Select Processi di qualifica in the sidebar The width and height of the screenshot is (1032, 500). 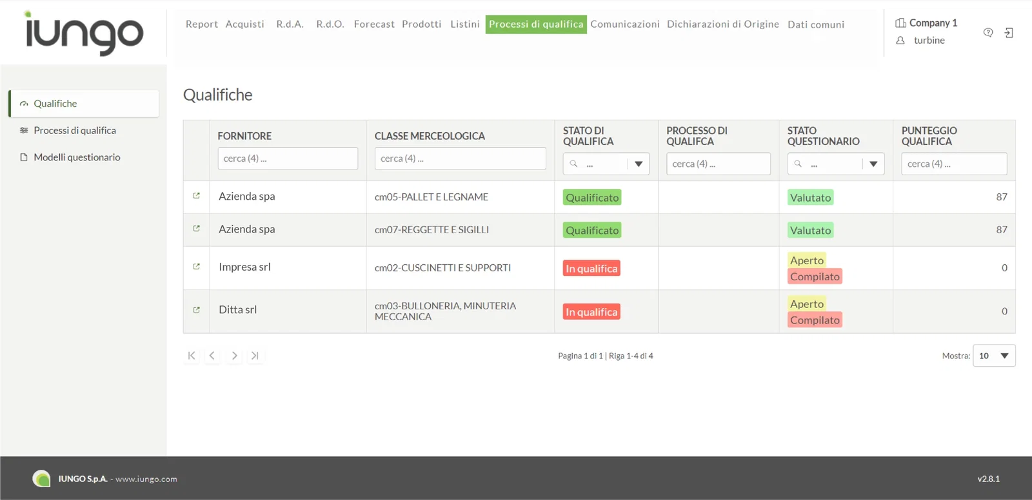75,130
